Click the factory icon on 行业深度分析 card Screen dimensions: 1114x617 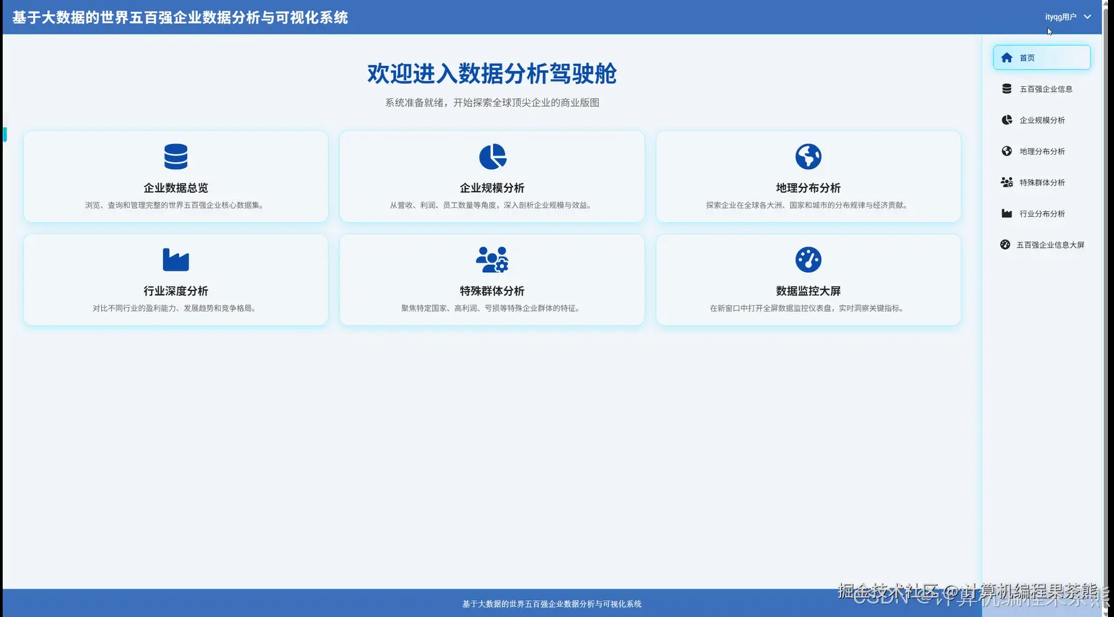(176, 259)
